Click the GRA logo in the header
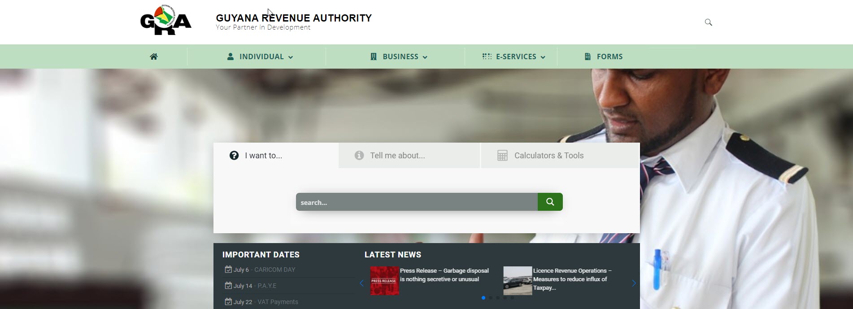The image size is (853, 309). click(x=166, y=21)
